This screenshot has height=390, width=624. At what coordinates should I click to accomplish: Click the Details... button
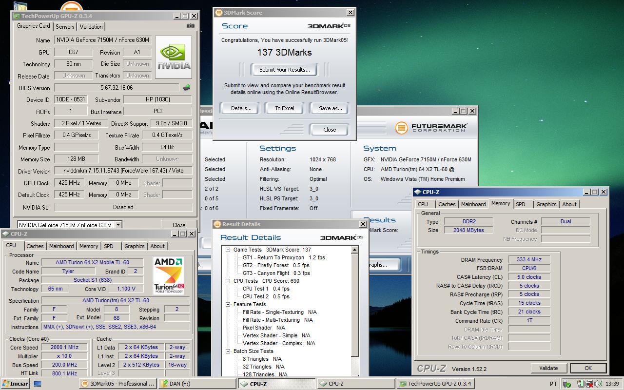[241, 108]
